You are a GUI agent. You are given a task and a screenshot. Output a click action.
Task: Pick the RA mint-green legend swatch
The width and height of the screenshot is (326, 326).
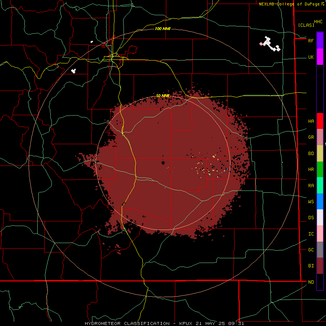coord(320,185)
